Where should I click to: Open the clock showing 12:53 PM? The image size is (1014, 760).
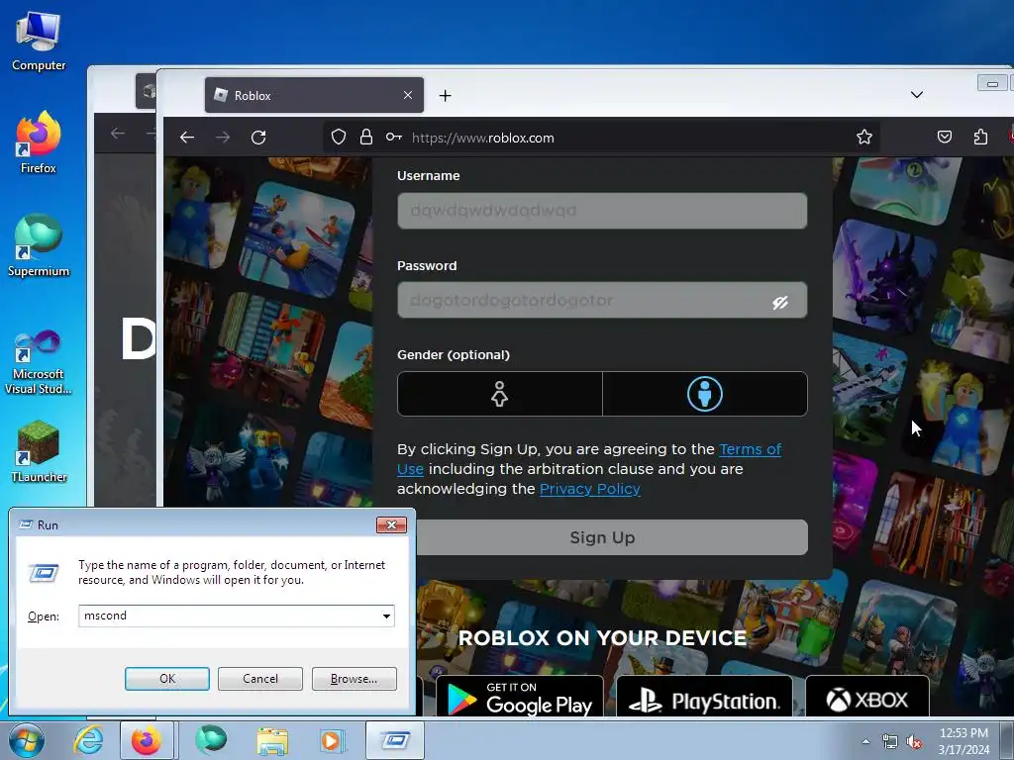963,741
